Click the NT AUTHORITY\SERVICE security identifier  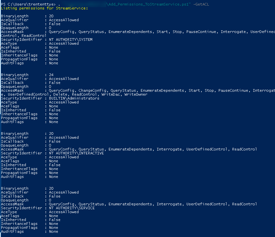[72, 208]
